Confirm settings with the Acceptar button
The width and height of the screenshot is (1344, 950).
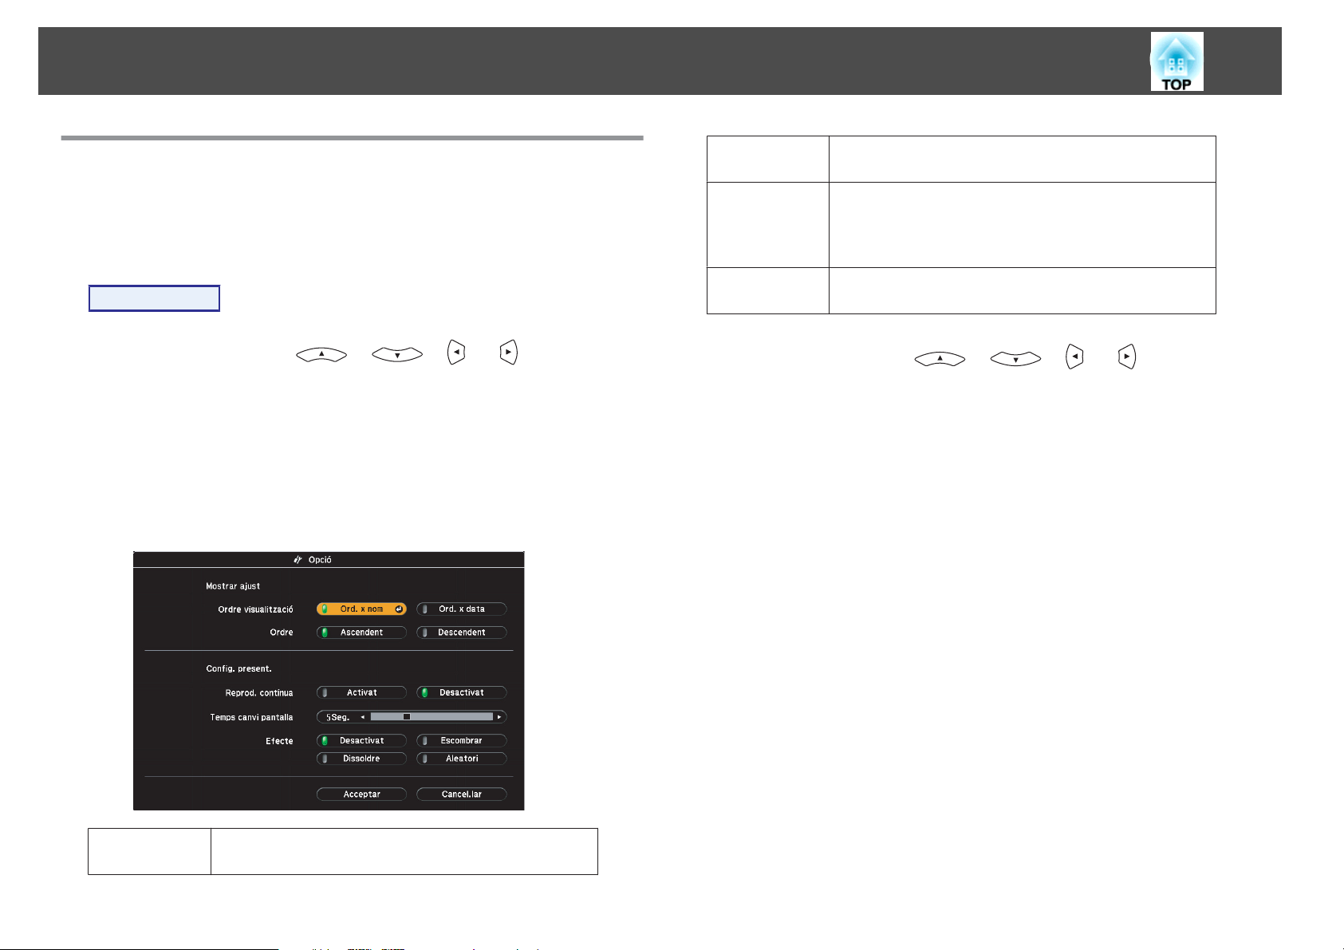click(x=361, y=794)
